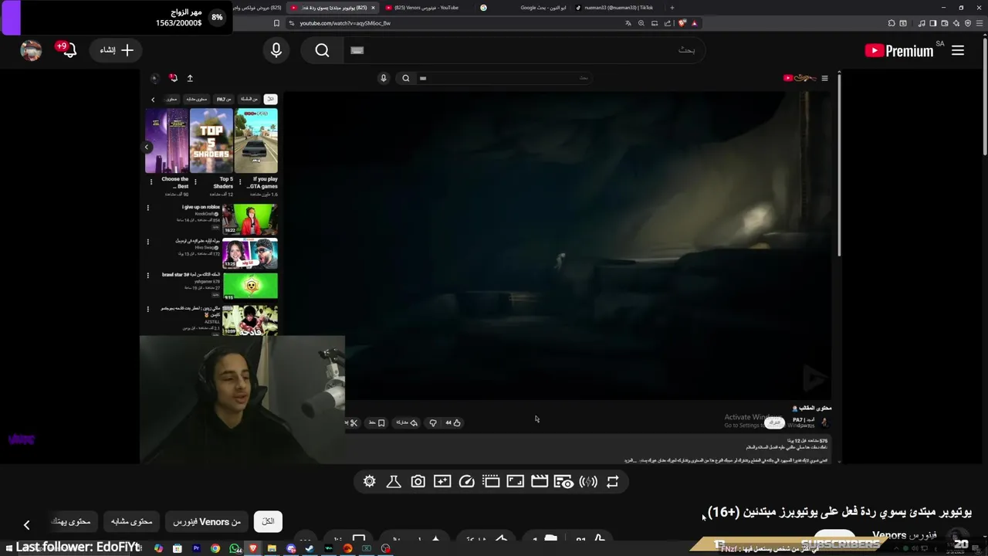This screenshot has height=556, width=988.
Task: Click the embedded page's upload arrow icon
Action: [190, 78]
